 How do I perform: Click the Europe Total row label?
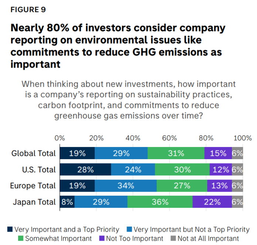[x=32, y=186]
